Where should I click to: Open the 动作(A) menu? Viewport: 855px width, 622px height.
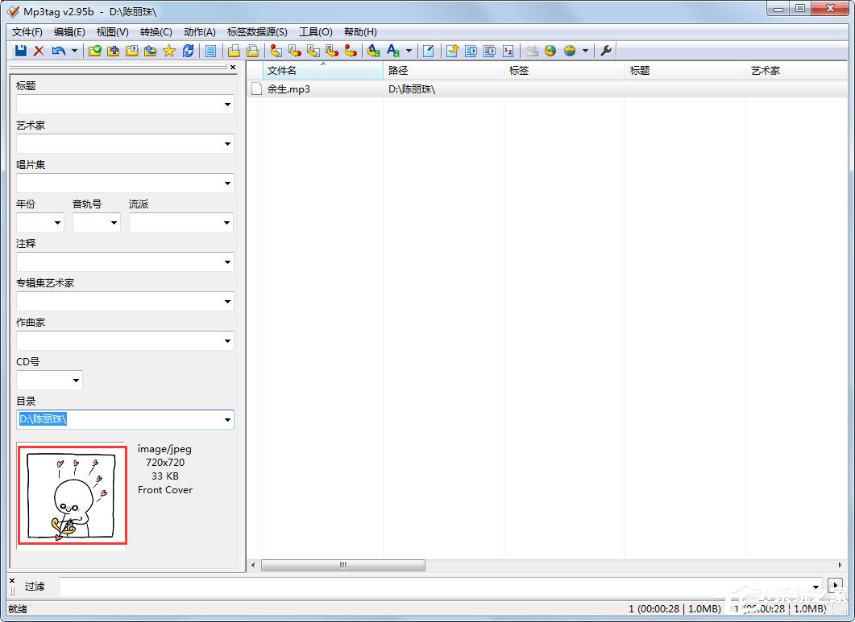coord(200,32)
